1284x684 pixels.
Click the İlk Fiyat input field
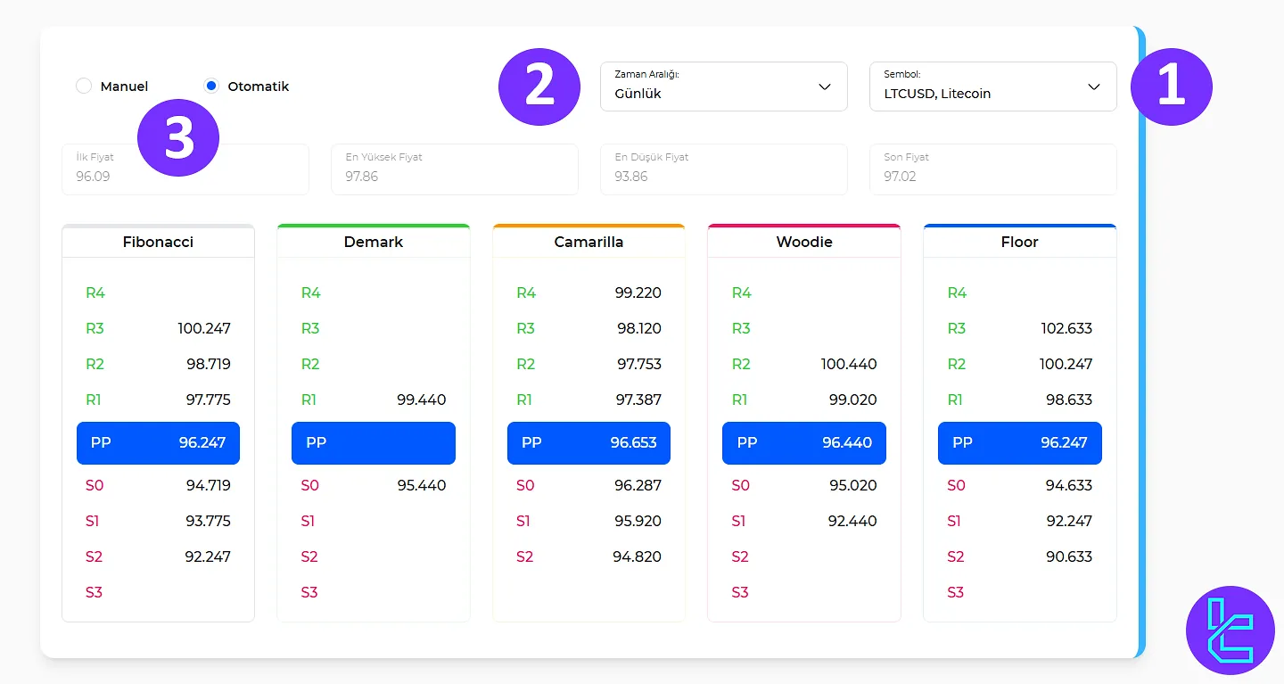click(x=185, y=169)
